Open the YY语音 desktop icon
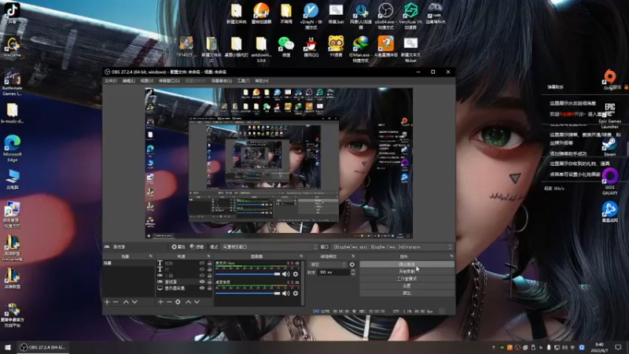This screenshot has height=354, width=629. pyautogui.click(x=336, y=46)
